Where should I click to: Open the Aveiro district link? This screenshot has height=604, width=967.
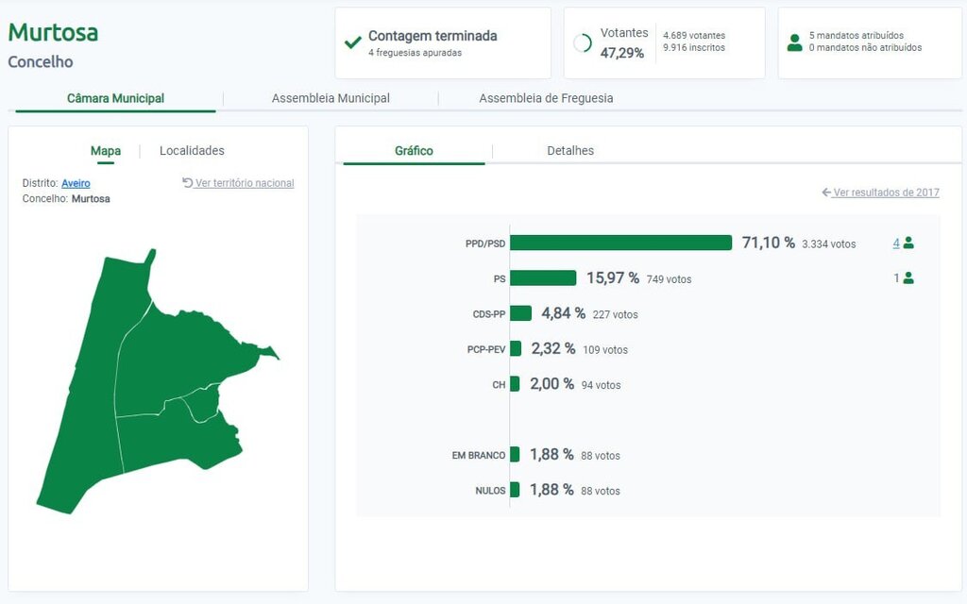pos(76,183)
